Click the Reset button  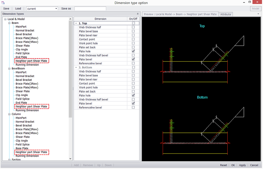pos(223,165)
